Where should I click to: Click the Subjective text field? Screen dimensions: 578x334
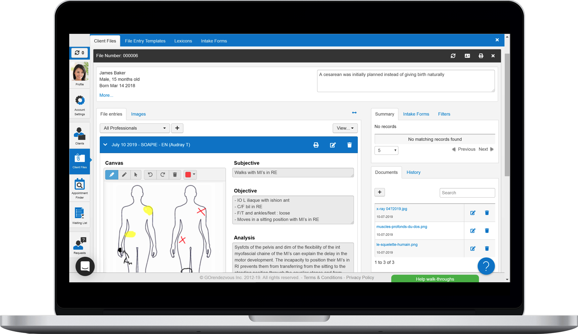(293, 172)
